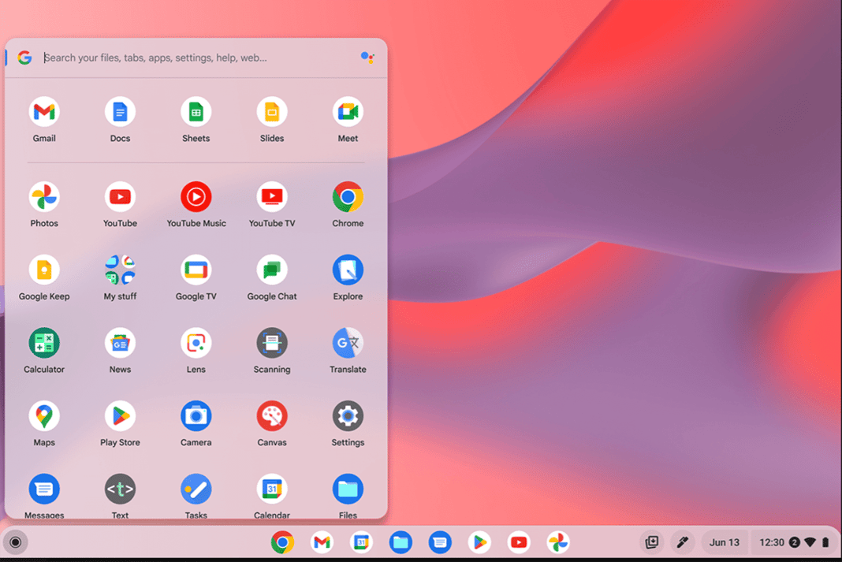Open the Translate app

click(x=348, y=344)
